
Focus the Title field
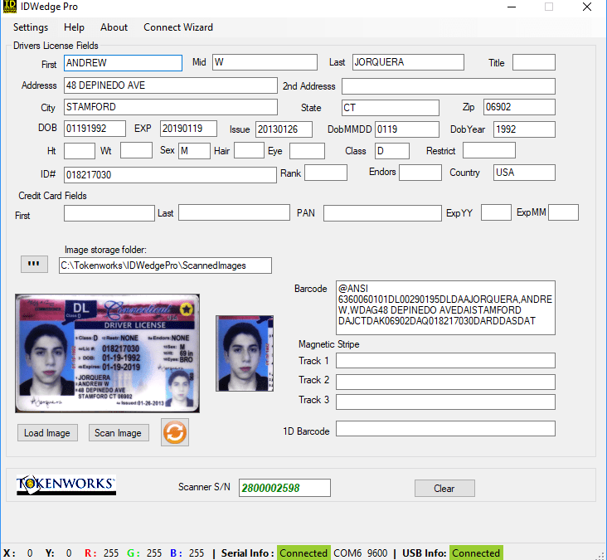(534, 62)
